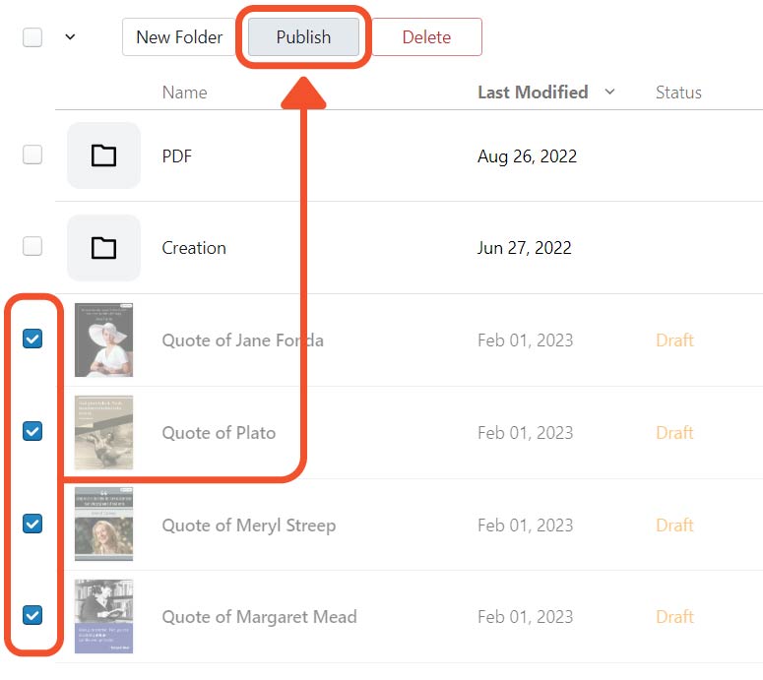Uncheck the Quote of Jane Fonda checkbox
Viewport: 763px width, 680px height.
click(32, 340)
